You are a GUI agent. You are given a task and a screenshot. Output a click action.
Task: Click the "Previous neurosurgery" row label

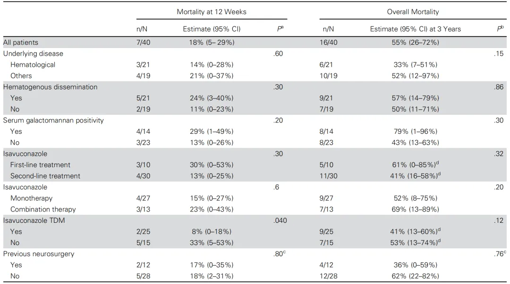(39, 254)
